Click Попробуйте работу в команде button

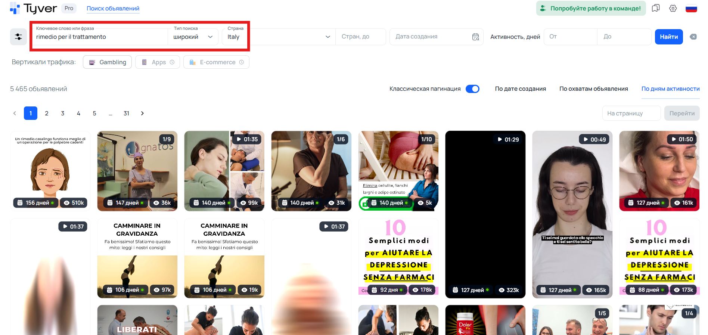(591, 8)
